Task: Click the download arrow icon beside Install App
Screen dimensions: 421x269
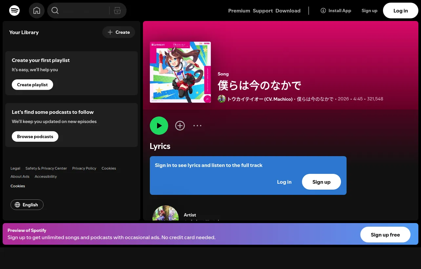Action: coord(323,10)
